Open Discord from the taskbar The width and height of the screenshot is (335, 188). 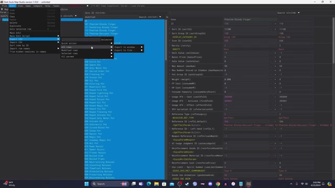(x=210, y=184)
